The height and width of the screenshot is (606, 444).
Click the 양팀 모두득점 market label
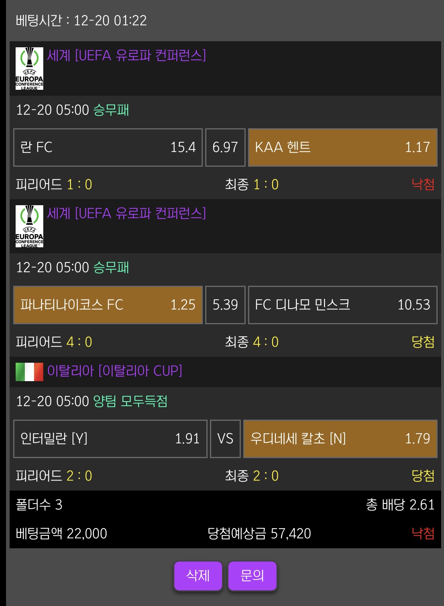click(x=130, y=401)
